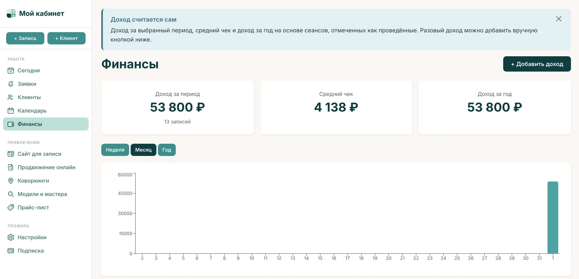The width and height of the screenshot is (579, 279).
Task: Click the teal income bar for day 1
Action: pos(553,218)
